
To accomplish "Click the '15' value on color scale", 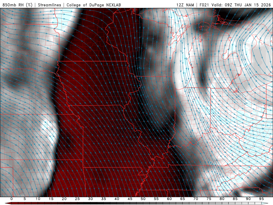I will (x=51, y=199).
